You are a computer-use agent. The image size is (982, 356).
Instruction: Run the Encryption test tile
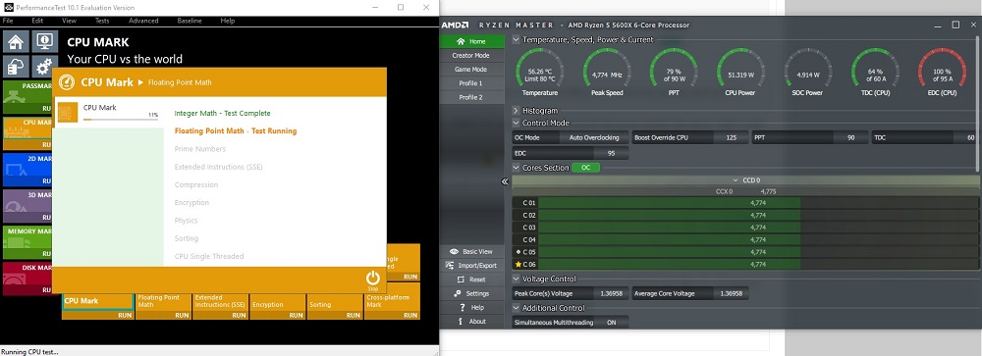click(278, 307)
